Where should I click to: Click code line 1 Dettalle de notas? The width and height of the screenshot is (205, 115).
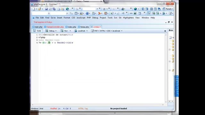(x=56, y=35)
